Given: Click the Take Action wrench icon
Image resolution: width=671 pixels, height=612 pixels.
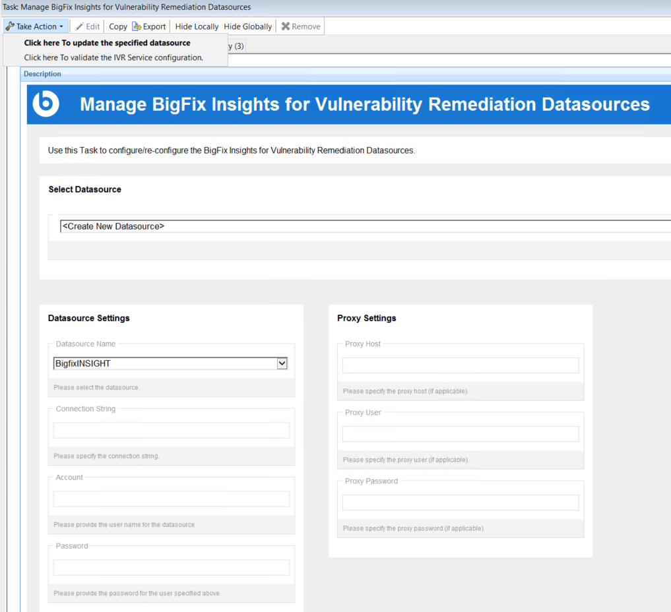Looking at the screenshot, I should click(10, 26).
